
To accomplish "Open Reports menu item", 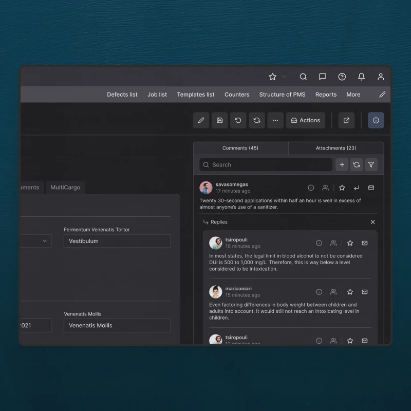I will coord(326,95).
